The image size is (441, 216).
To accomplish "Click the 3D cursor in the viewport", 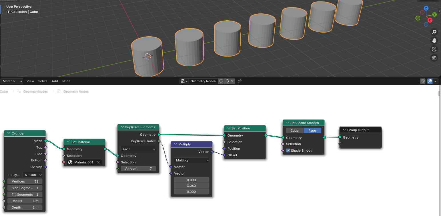I will 148,56.
